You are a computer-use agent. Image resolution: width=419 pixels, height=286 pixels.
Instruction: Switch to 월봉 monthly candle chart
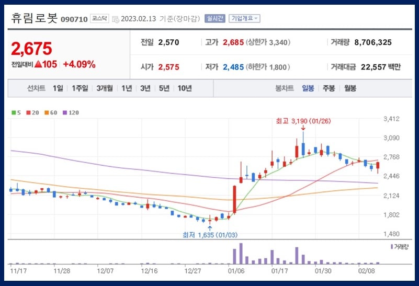point(350,88)
